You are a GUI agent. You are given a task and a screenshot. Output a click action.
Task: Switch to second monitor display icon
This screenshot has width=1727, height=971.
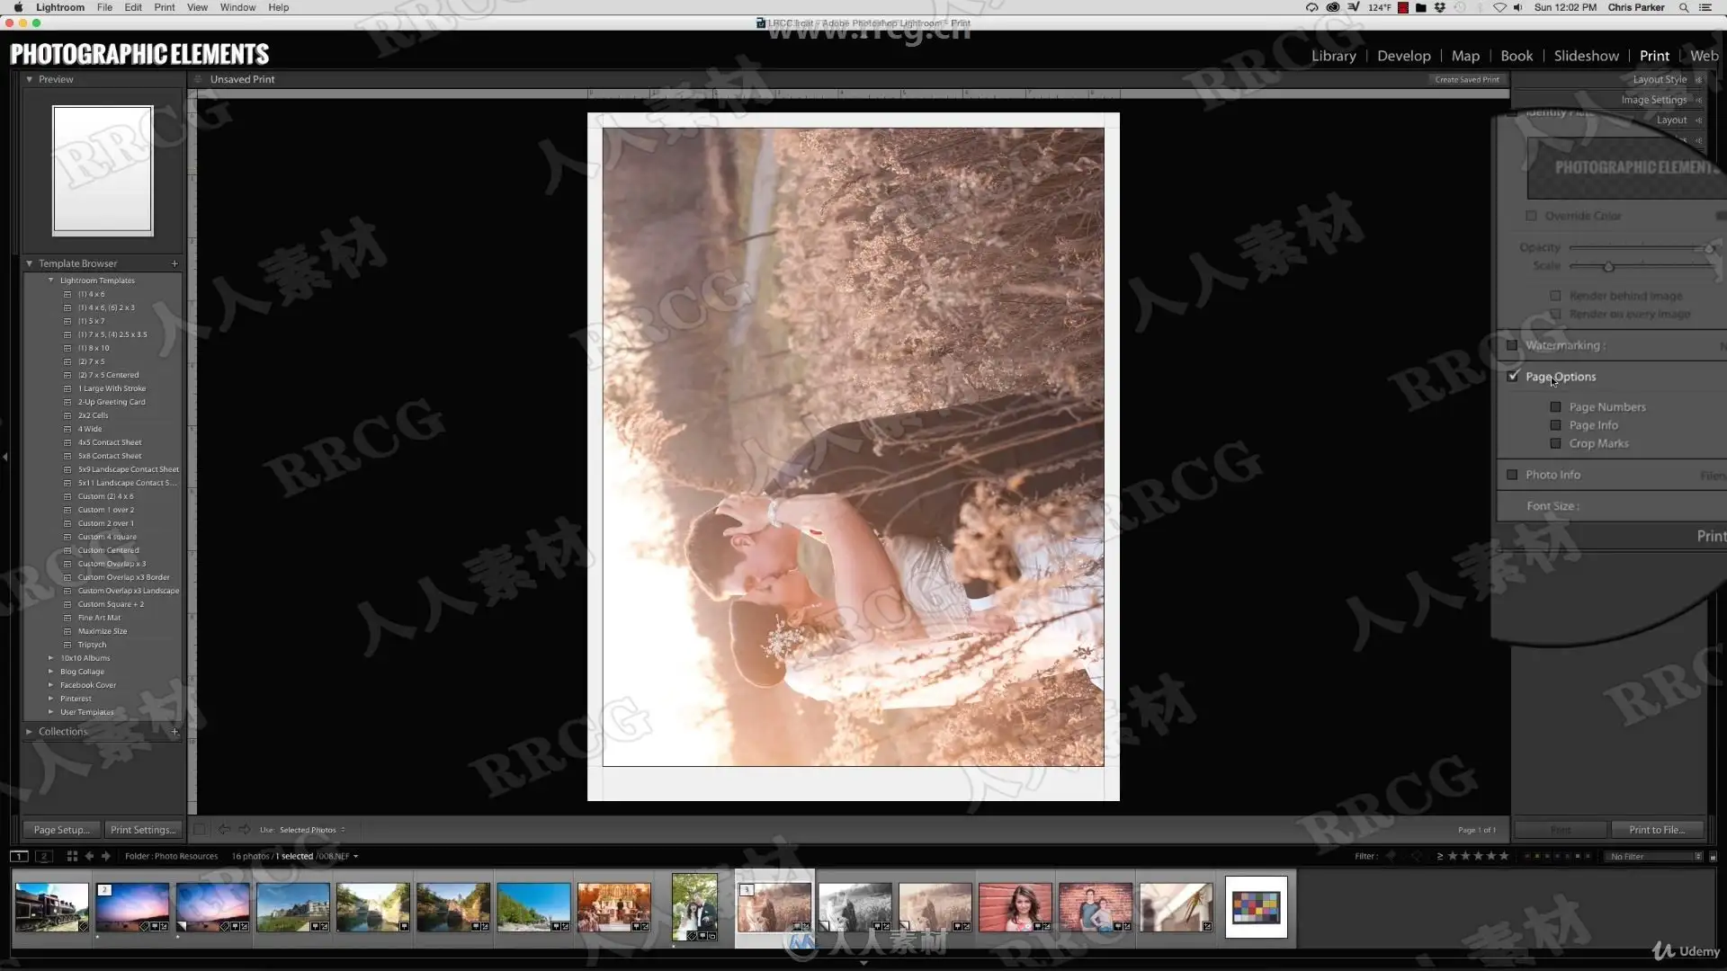(x=43, y=856)
